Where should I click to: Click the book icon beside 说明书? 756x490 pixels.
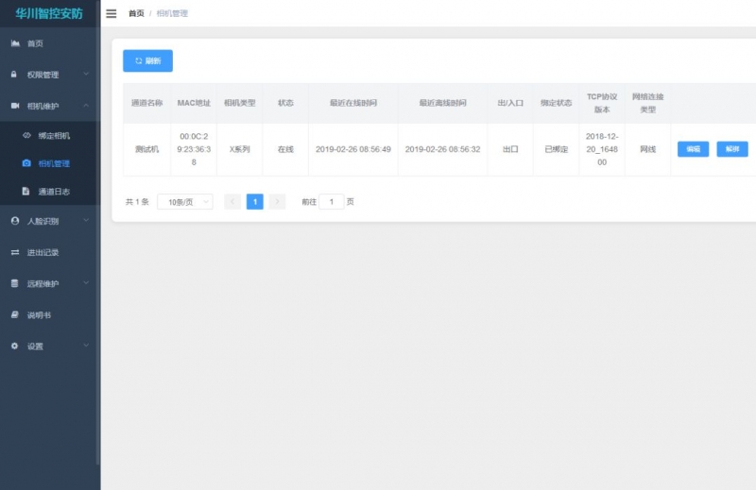coord(15,314)
